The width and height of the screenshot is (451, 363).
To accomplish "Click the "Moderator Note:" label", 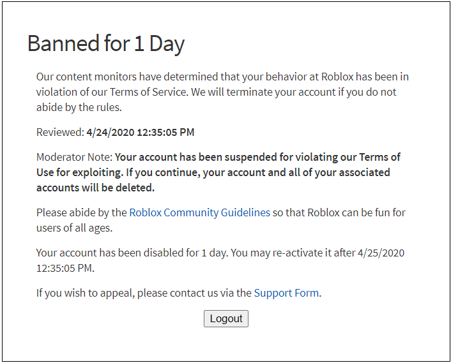I will (74, 157).
